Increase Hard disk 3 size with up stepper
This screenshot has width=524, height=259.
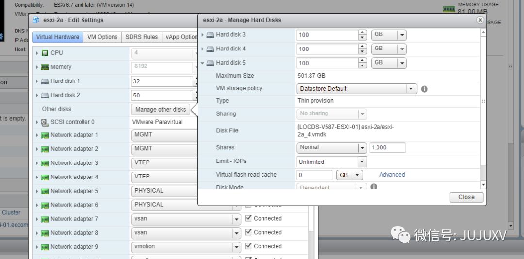pos(362,32)
